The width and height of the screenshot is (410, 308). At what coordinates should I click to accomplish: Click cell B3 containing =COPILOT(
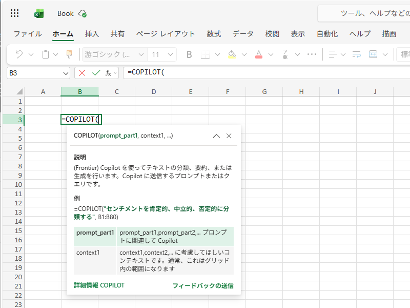(81, 120)
